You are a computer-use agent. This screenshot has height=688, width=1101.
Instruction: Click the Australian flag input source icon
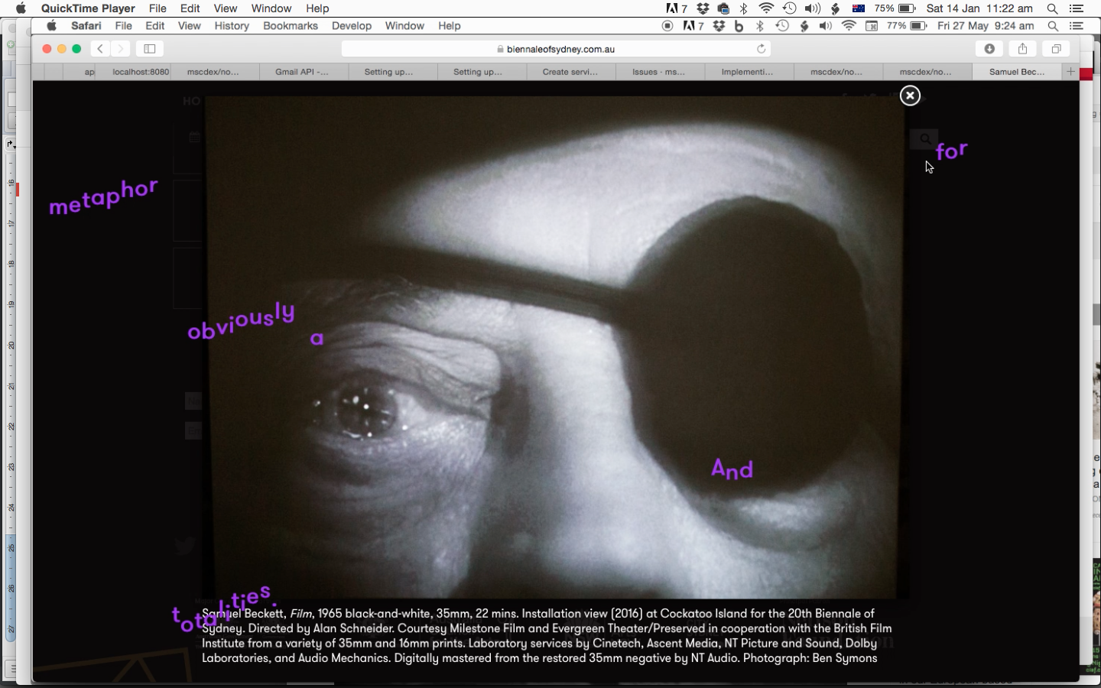(x=859, y=8)
